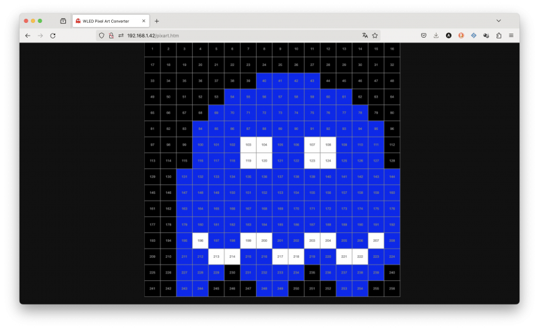
Task: Click white pixel 218
Action: tap(296, 257)
